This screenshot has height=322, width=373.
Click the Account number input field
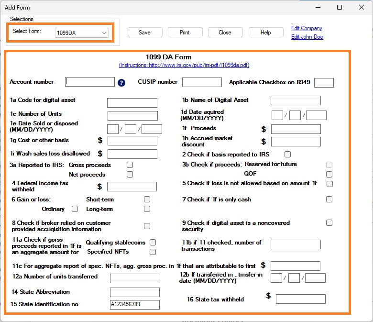[90, 82]
